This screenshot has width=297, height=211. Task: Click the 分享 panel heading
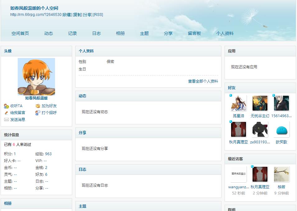82,133
